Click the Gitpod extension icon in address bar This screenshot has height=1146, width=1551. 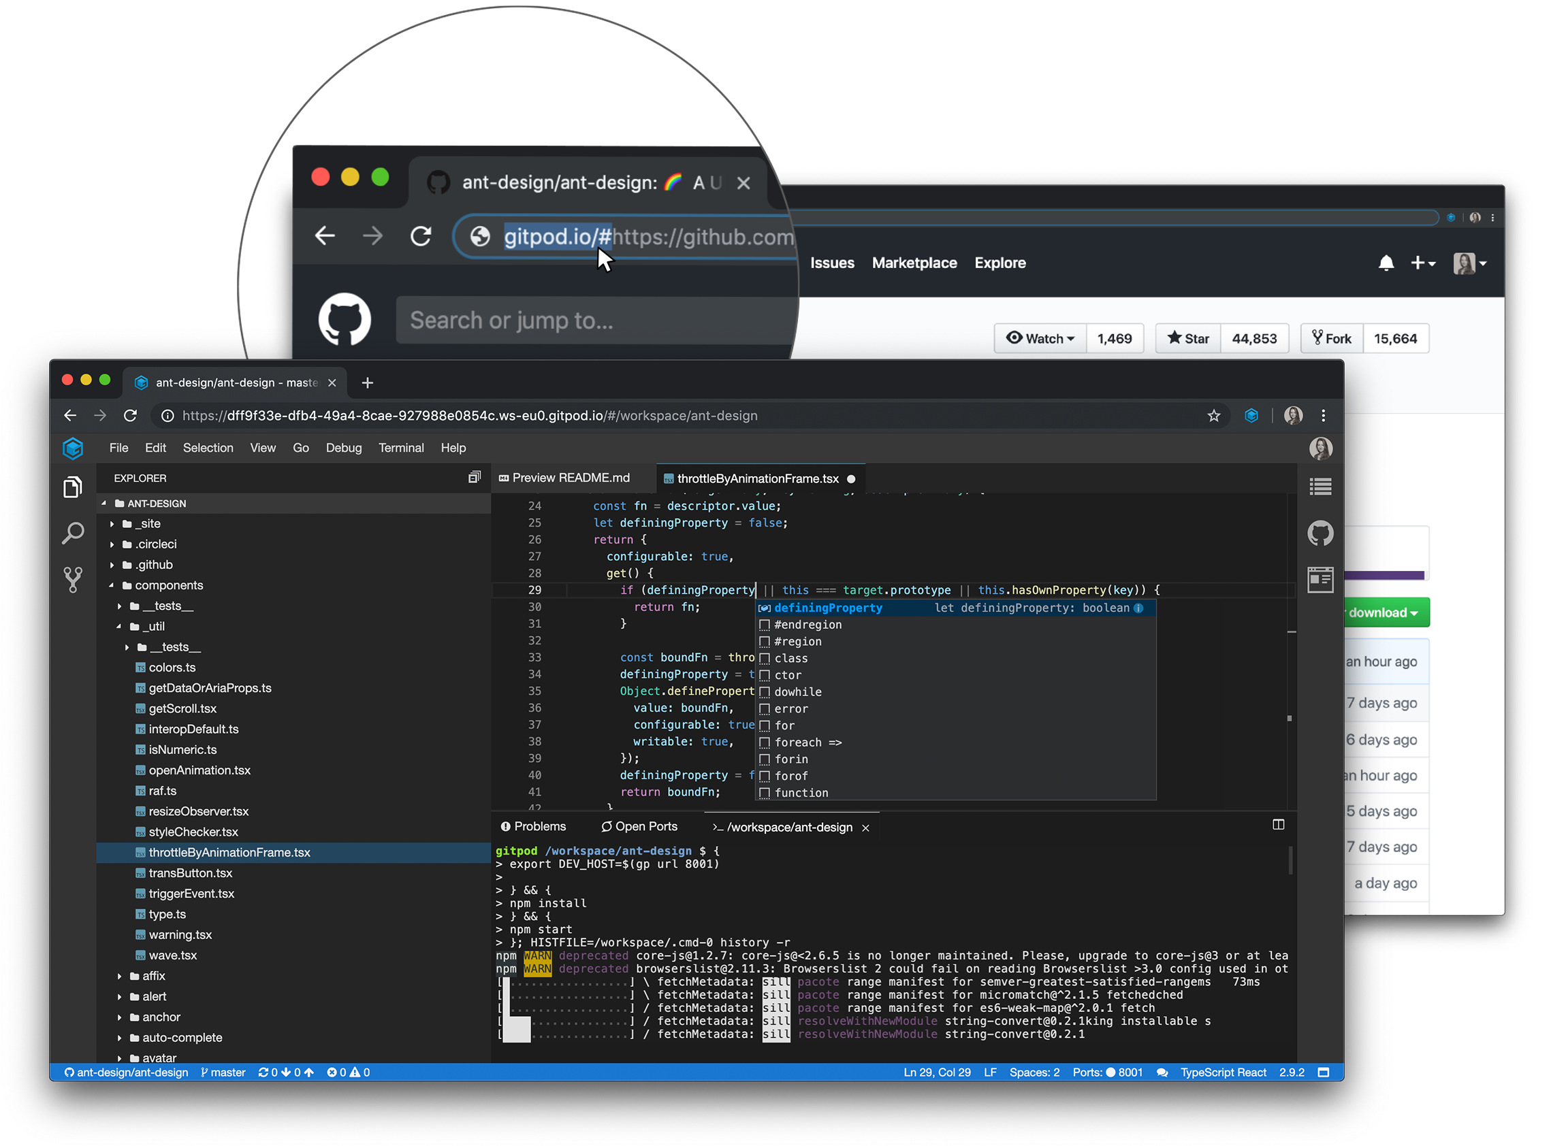pos(1251,416)
